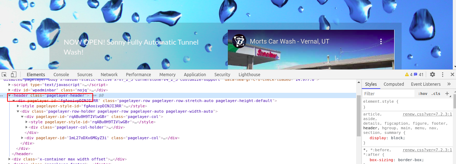Expand the style rqABu0H9TIVlwGBr node
Viewport: 456px width, 164px height.
(x=27, y=122)
